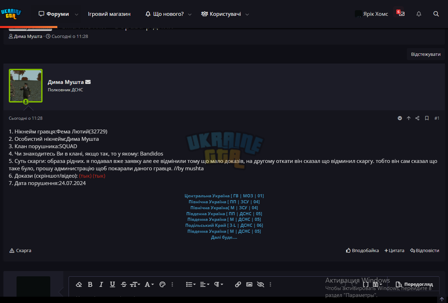Viewport: 448px width, 303px height.
Task: Open the #1 post permalink
Action: (437, 118)
